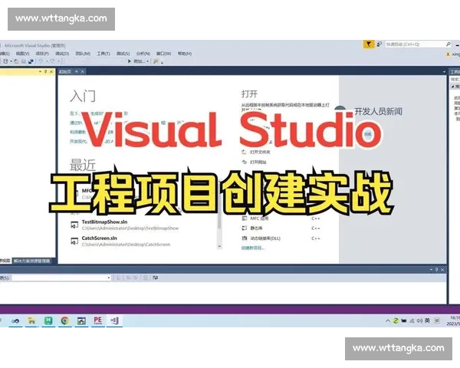Screen dimensions: 460x368
Task: Click the Redo toolbar icon
Action: point(52,61)
